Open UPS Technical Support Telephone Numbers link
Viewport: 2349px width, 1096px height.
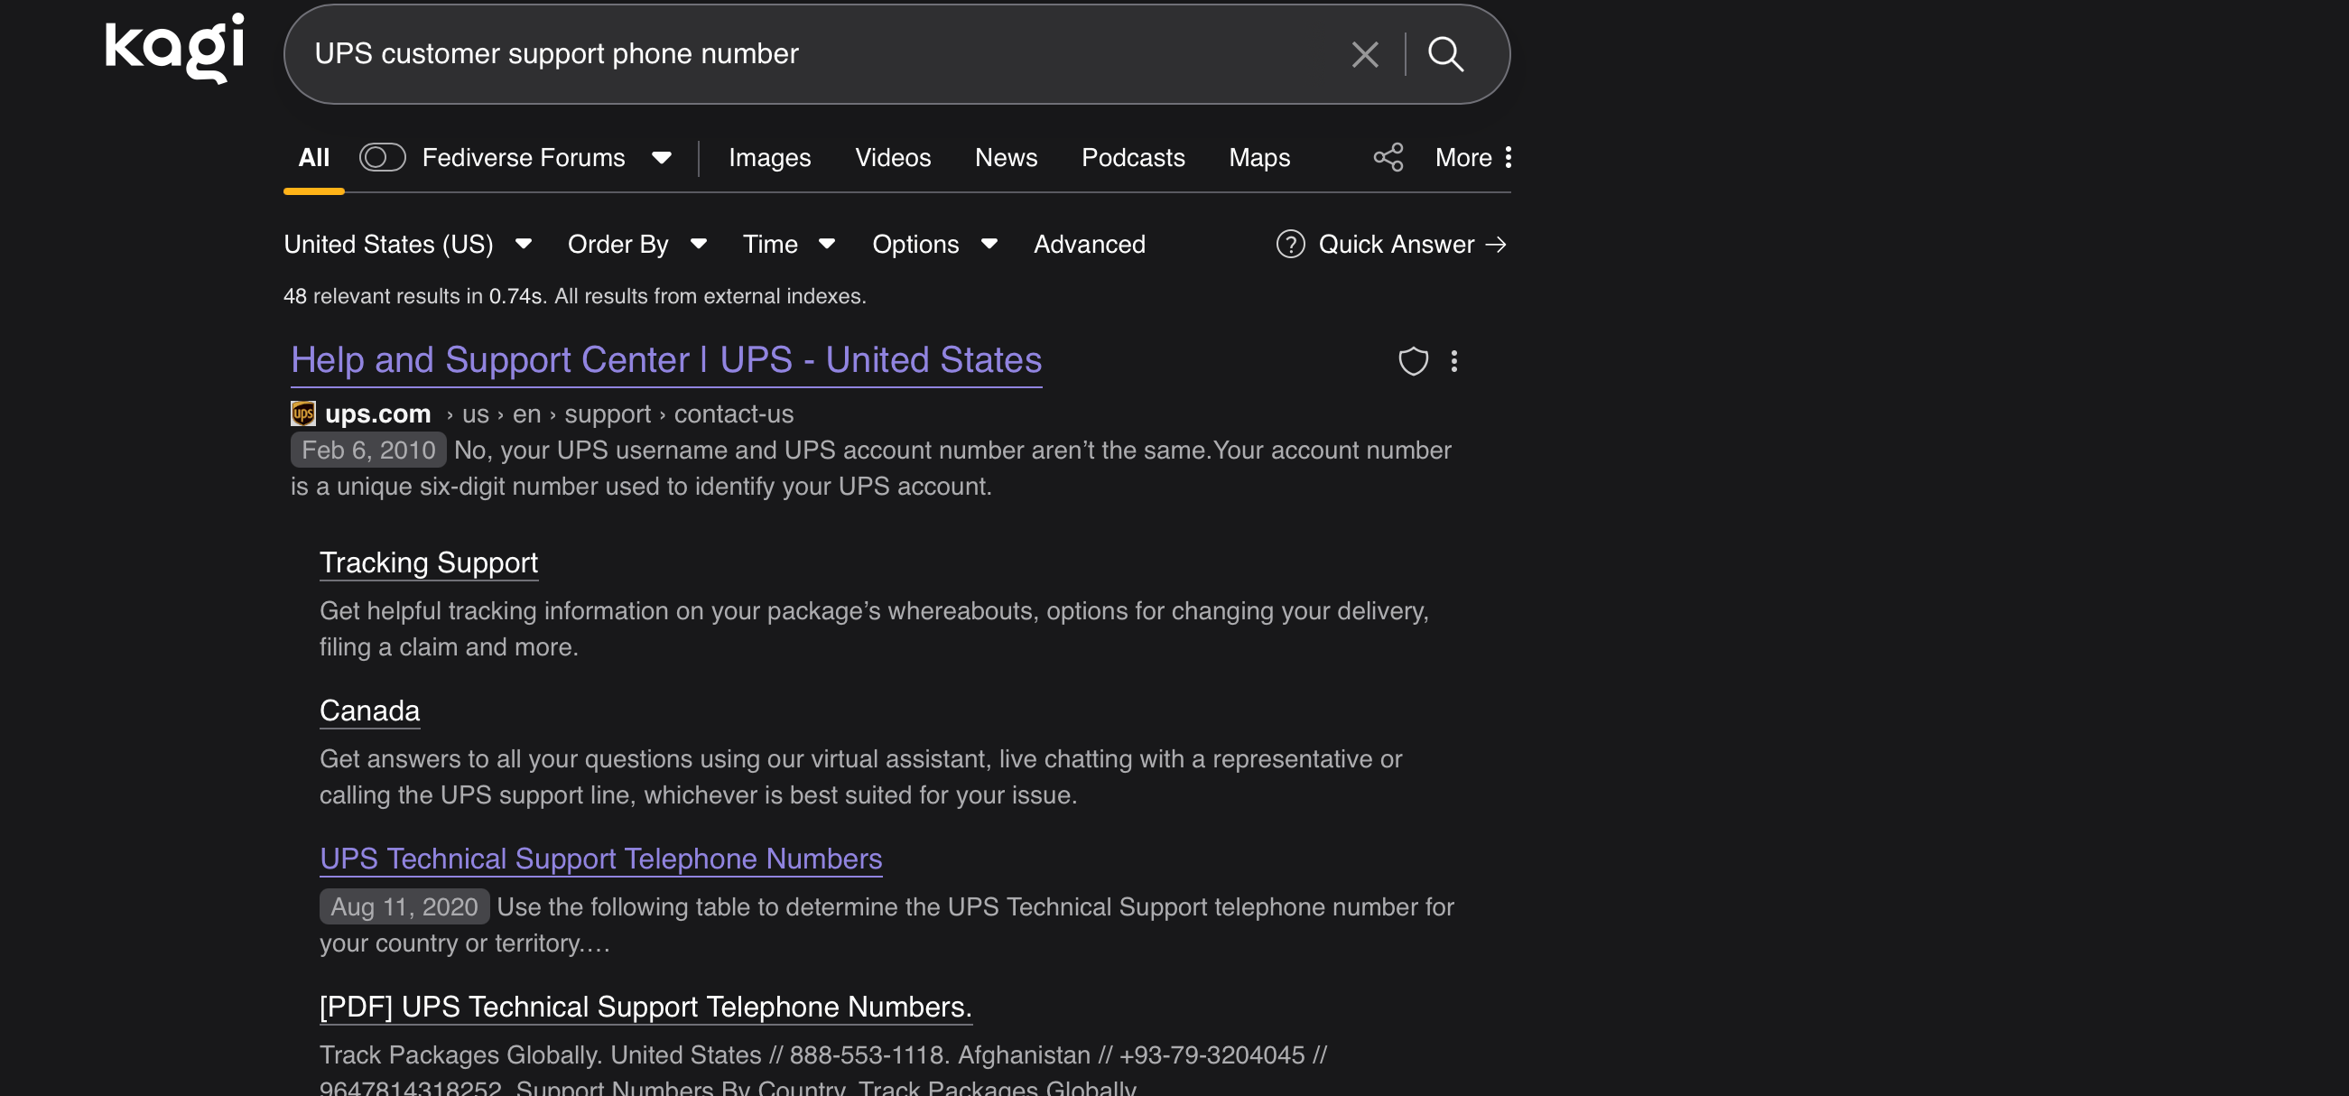click(x=600, y=858)
